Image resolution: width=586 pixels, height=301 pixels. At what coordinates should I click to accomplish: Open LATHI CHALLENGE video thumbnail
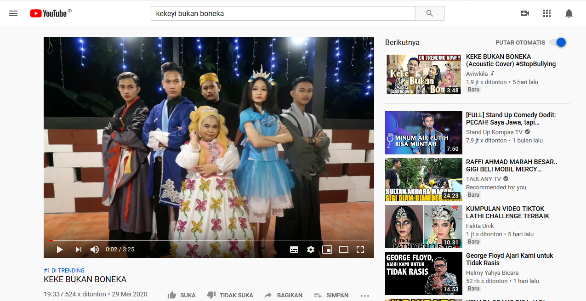[424, 227]
